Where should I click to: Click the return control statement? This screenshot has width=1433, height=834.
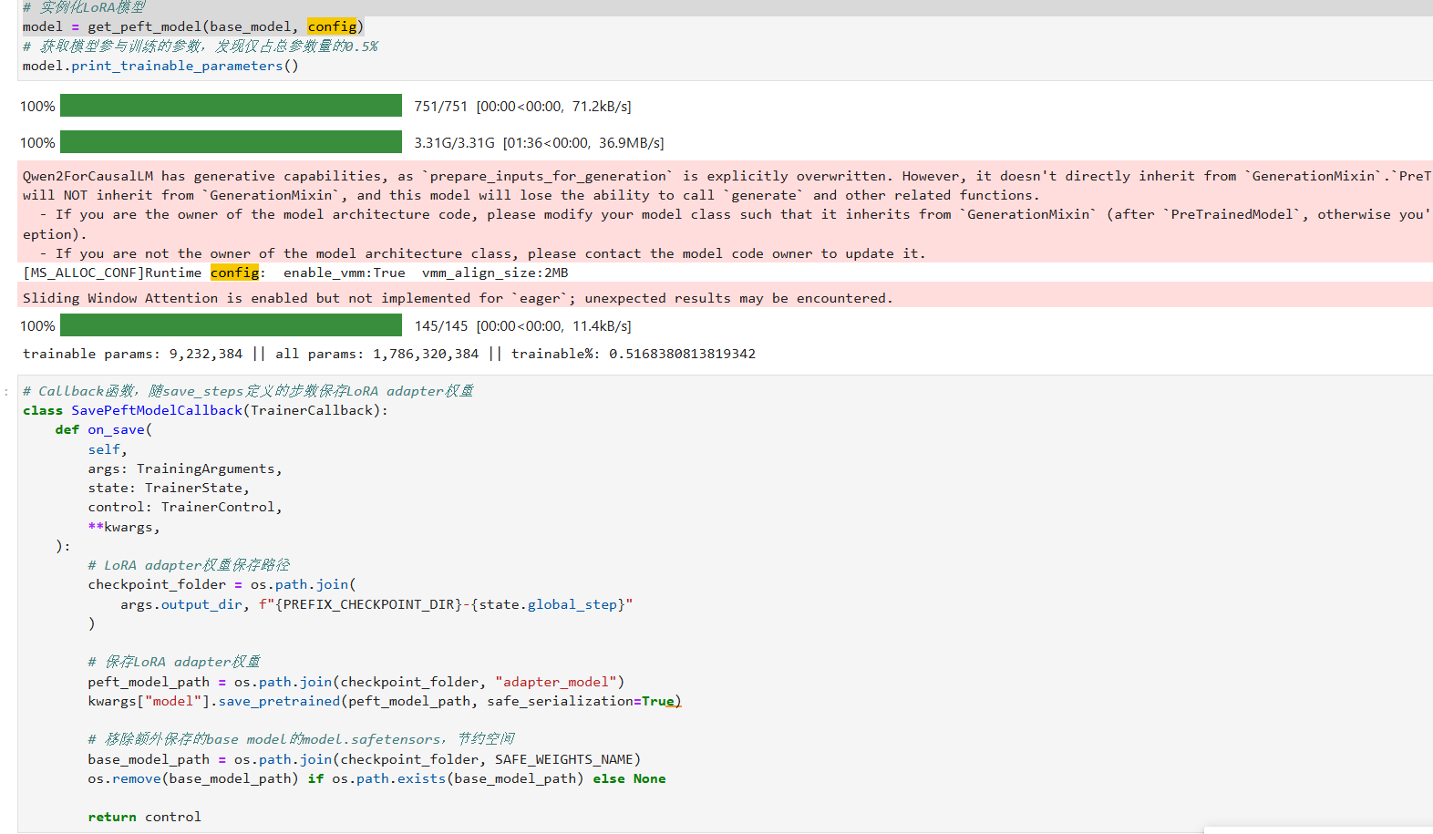(144, 817)
